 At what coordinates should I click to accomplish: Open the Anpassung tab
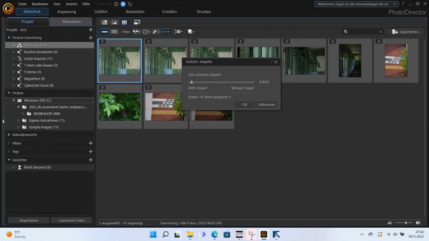click(66, 12)
